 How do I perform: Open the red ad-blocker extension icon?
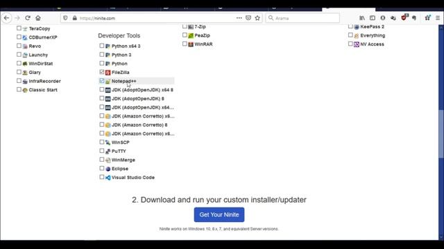[x=404, y=17]
